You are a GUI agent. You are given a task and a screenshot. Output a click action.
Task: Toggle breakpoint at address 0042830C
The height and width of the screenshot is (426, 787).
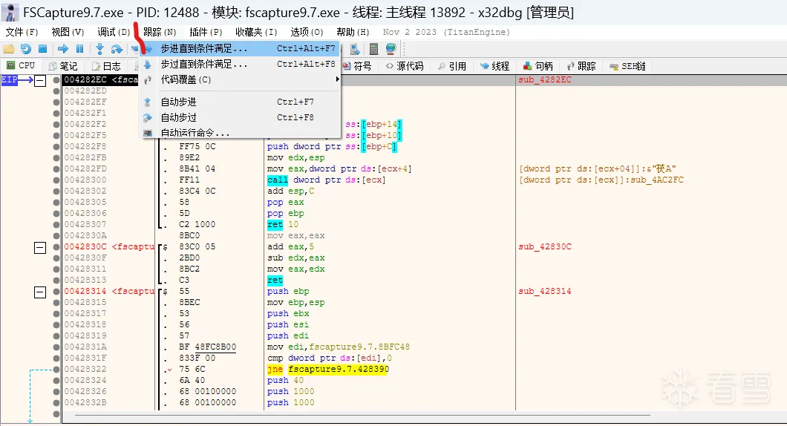pos(56,246)
